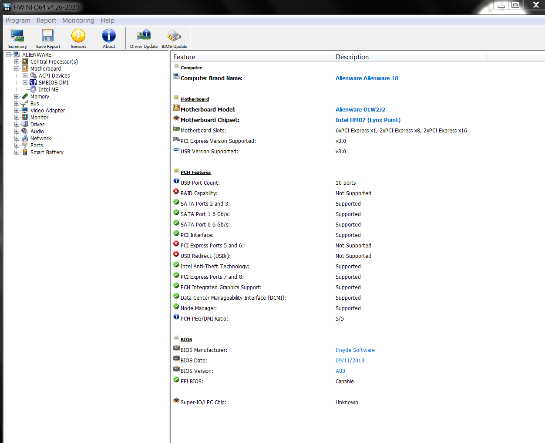Click the Smart Battery icon
The width and height of the screenshot is (545, 443).
point(25,152)
